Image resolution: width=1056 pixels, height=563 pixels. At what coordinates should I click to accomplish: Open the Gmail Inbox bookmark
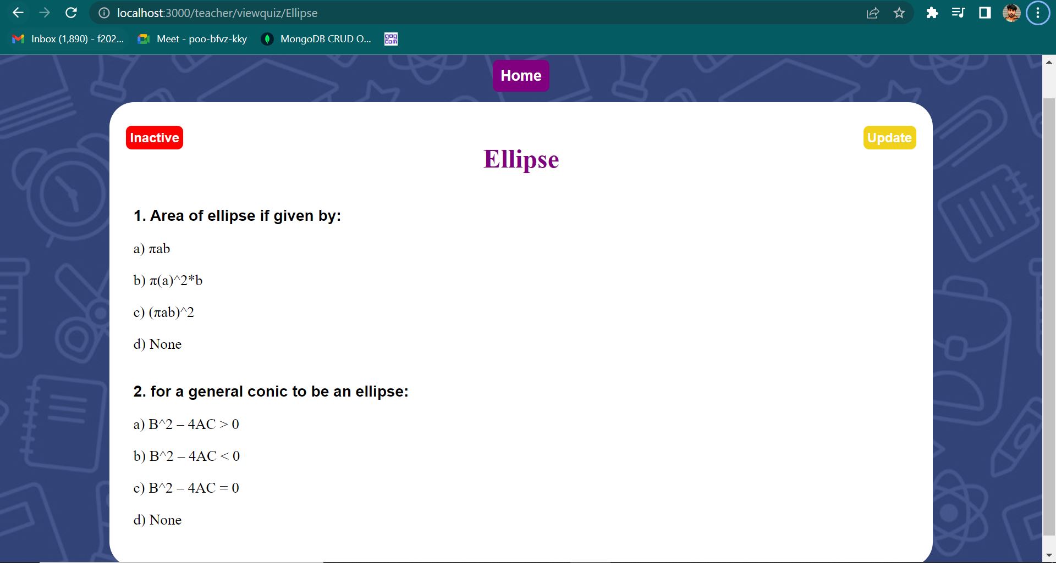68,39
